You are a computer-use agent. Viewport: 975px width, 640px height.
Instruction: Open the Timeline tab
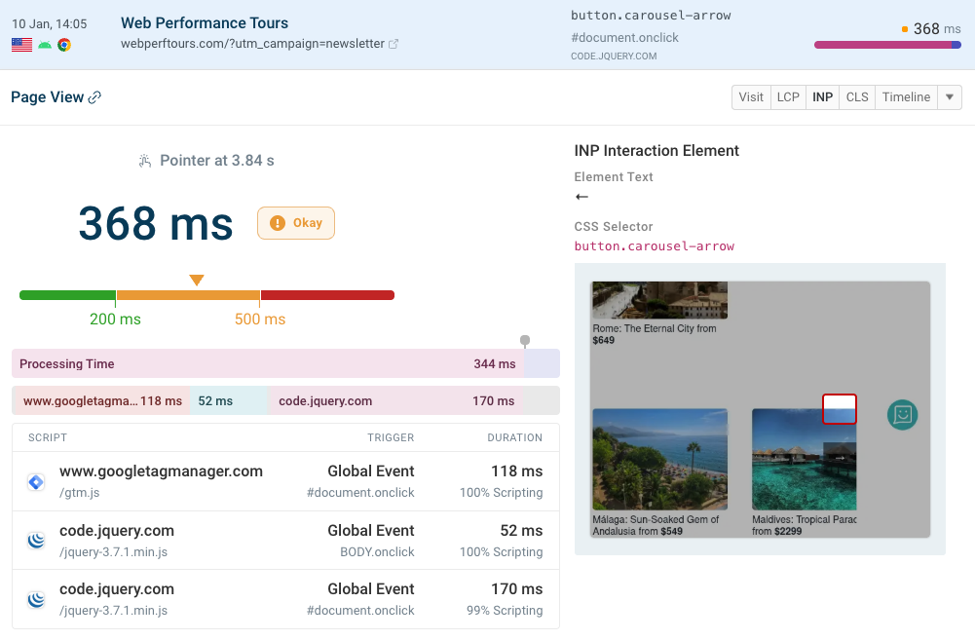[906, 97]
